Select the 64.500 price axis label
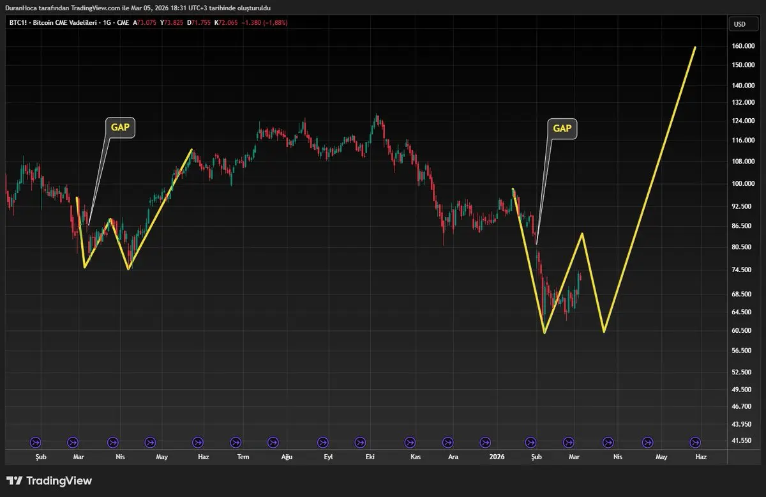766x497 pixels. tap(740, 312)
